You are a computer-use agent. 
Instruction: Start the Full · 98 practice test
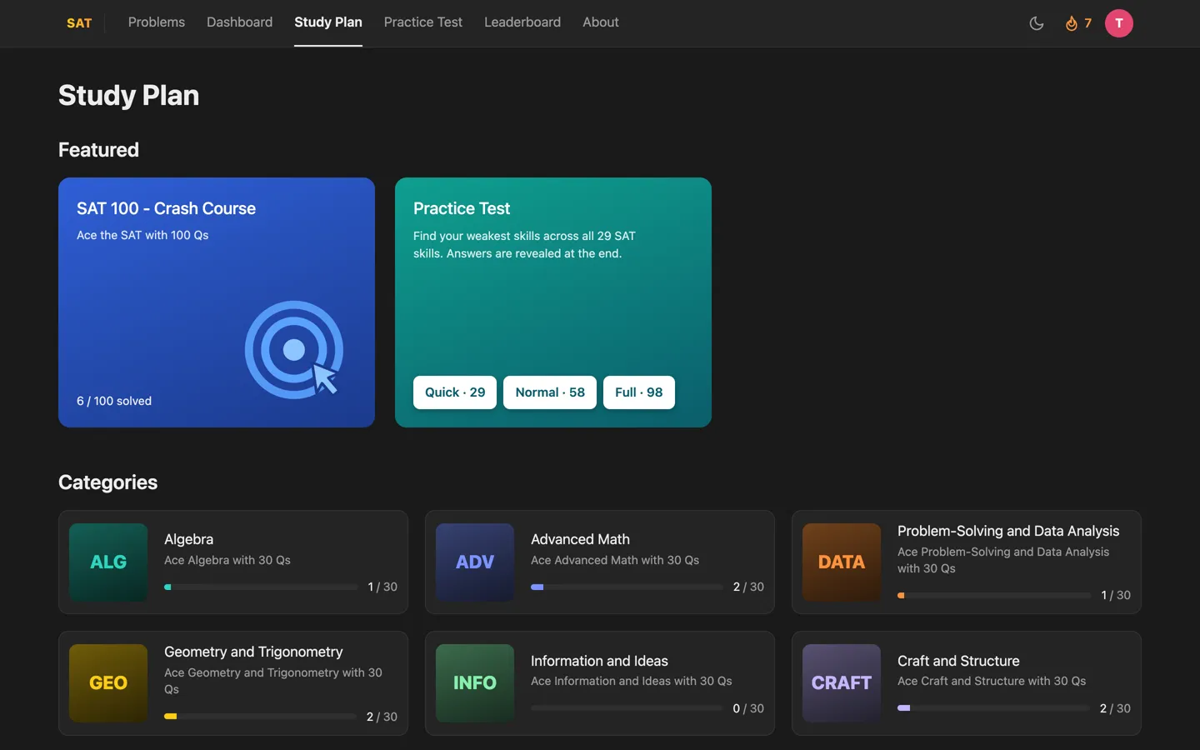click(639, 392)
